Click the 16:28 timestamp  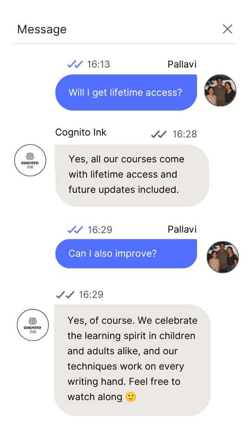(x=184, y=134)
